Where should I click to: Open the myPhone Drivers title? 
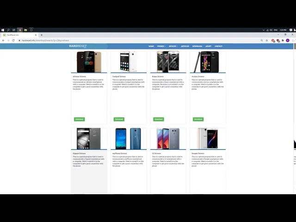120,154
